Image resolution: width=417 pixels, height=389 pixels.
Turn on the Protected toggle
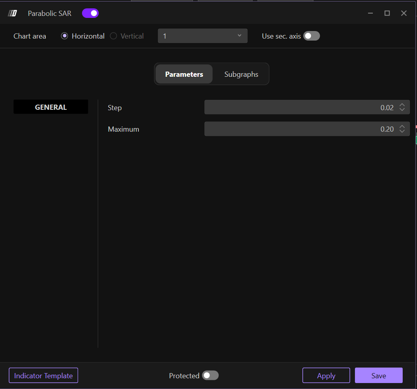point(210,375)
